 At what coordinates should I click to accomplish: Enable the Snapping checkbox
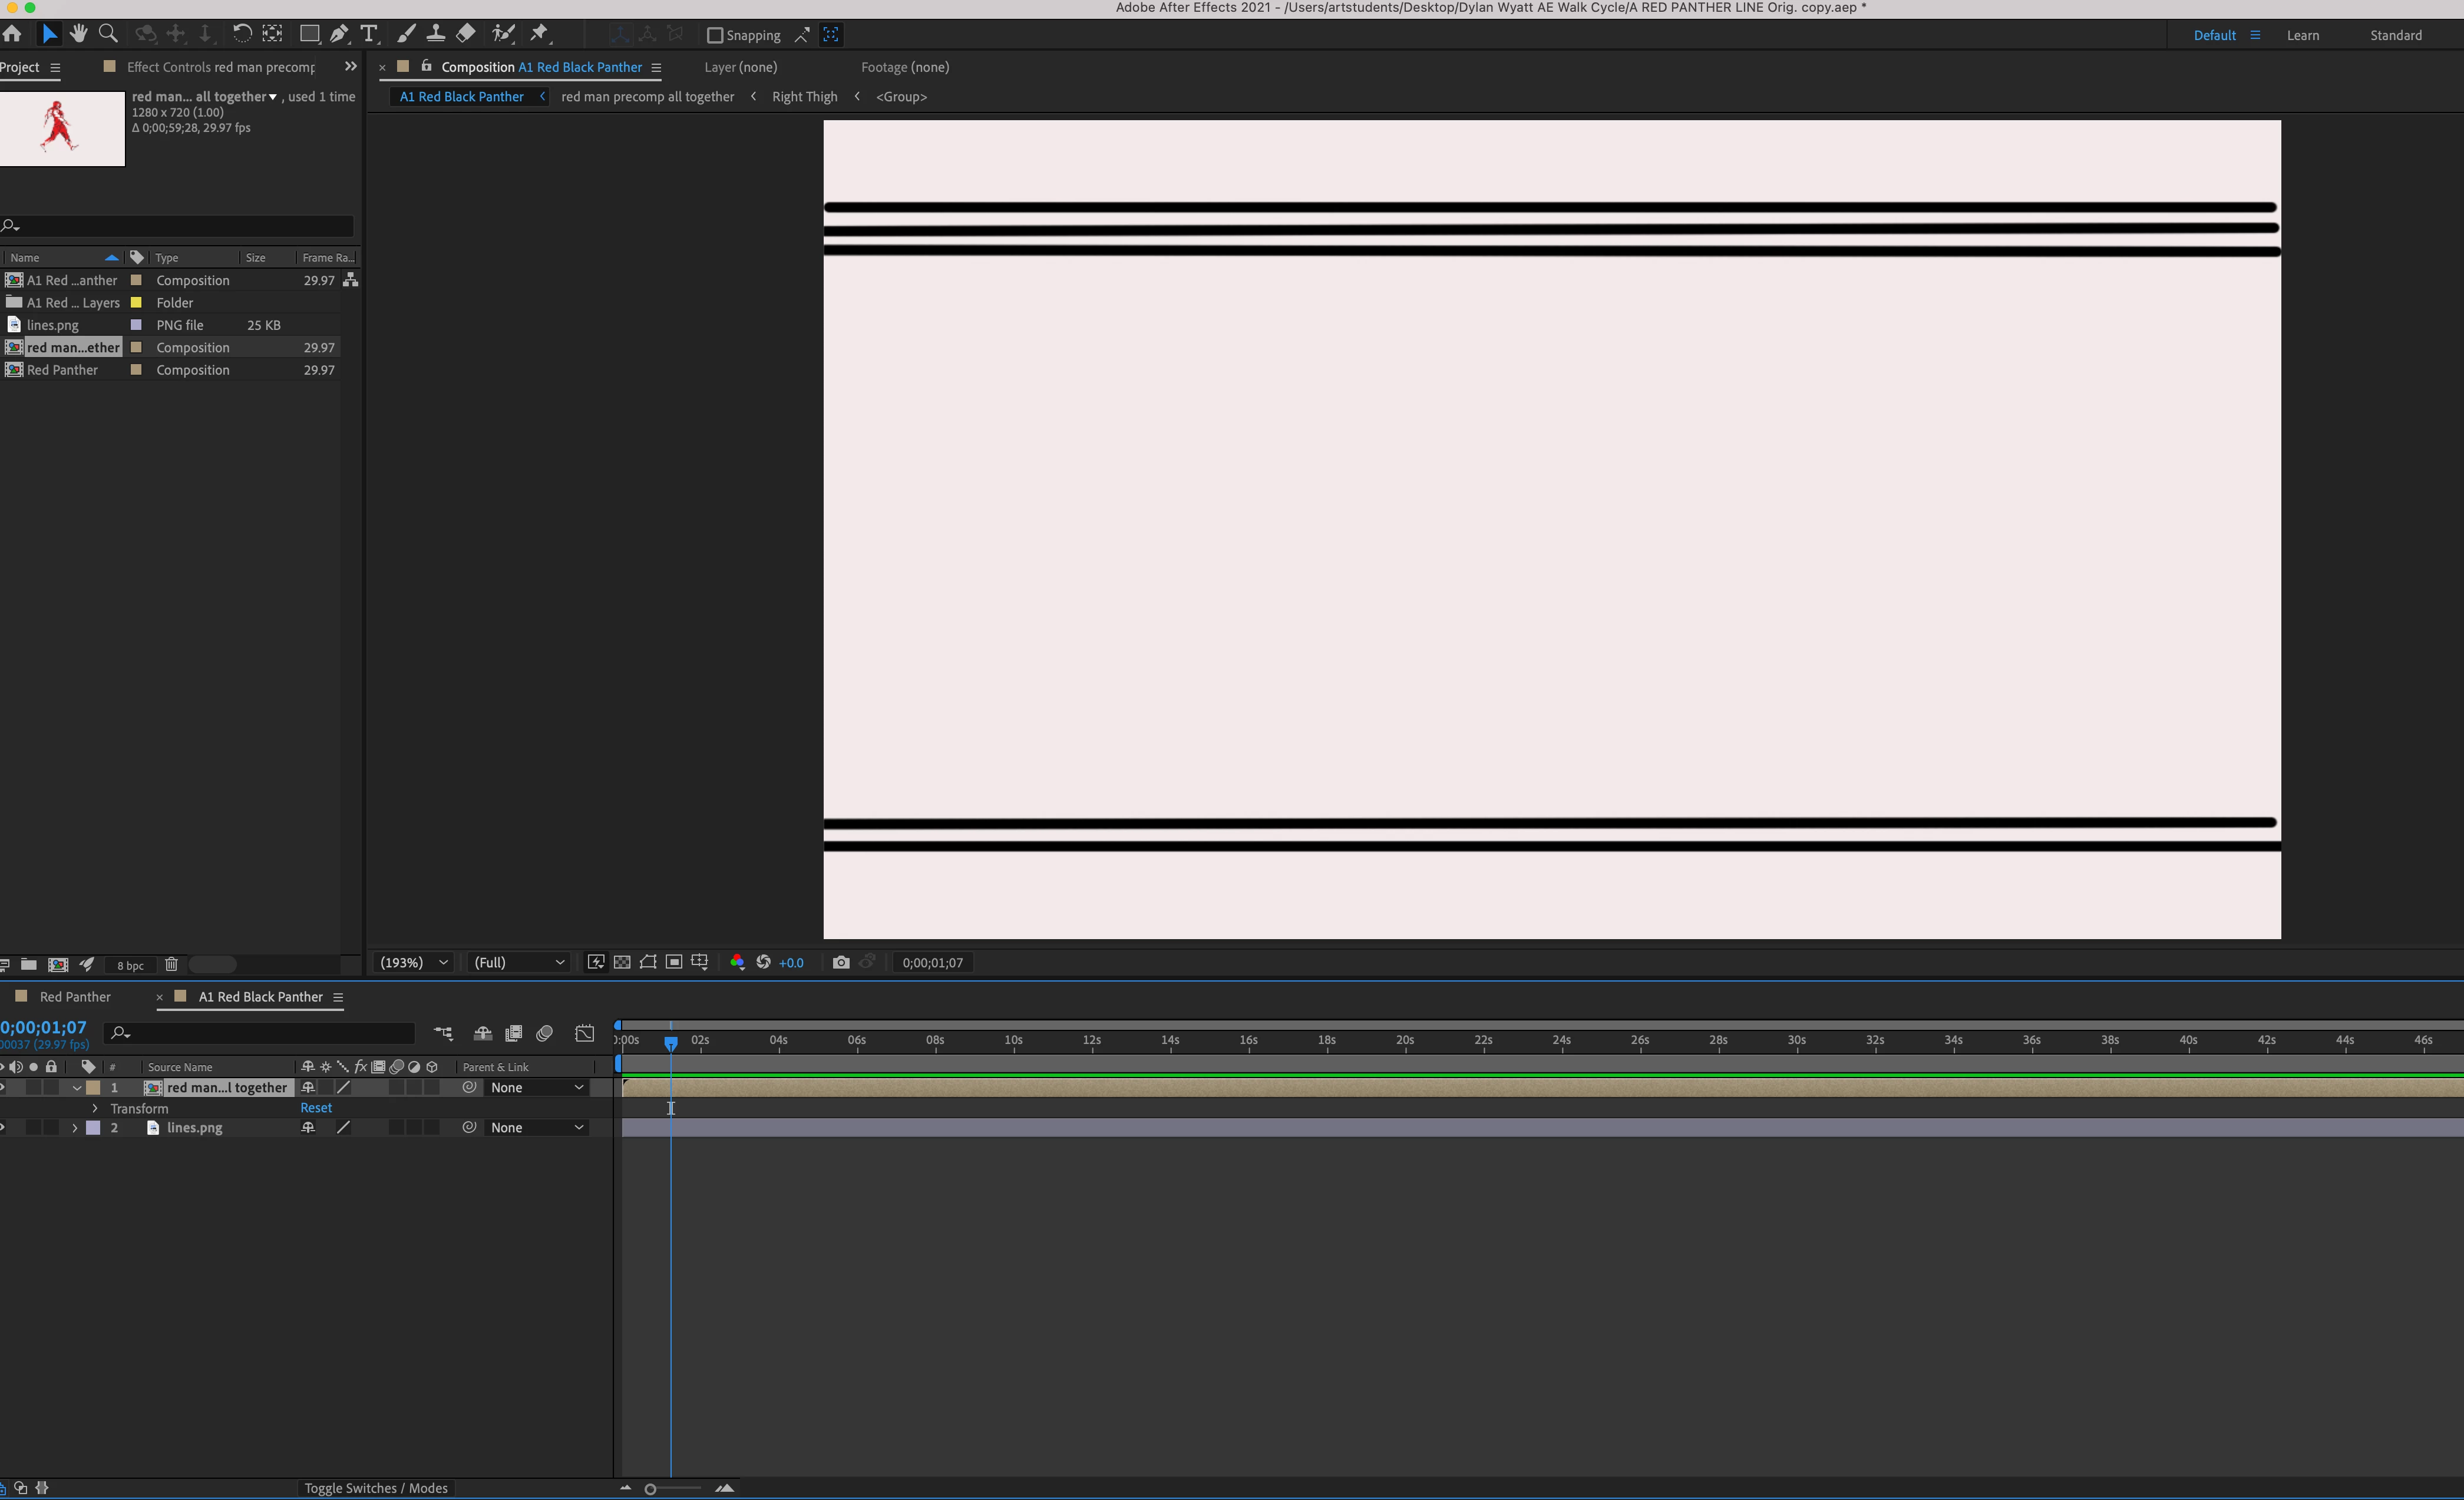pos(715,35)
